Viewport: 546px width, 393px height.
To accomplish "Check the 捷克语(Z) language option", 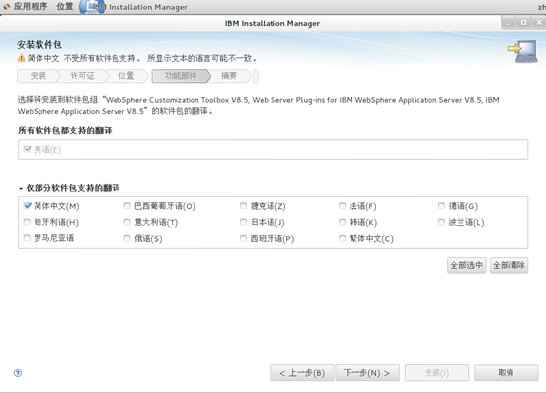I will pyautogui.click(x=243, y=206).
